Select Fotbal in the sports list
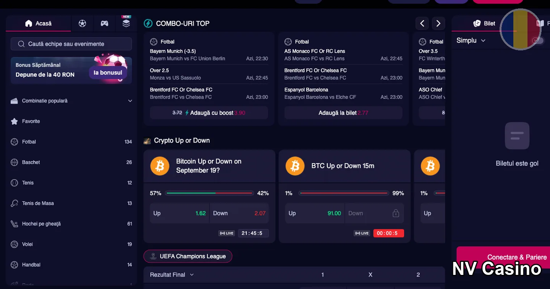This screenshot has width=550, height=289. 71,142
